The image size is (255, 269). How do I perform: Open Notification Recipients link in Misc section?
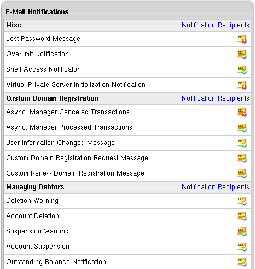click(x=216, y=25)
